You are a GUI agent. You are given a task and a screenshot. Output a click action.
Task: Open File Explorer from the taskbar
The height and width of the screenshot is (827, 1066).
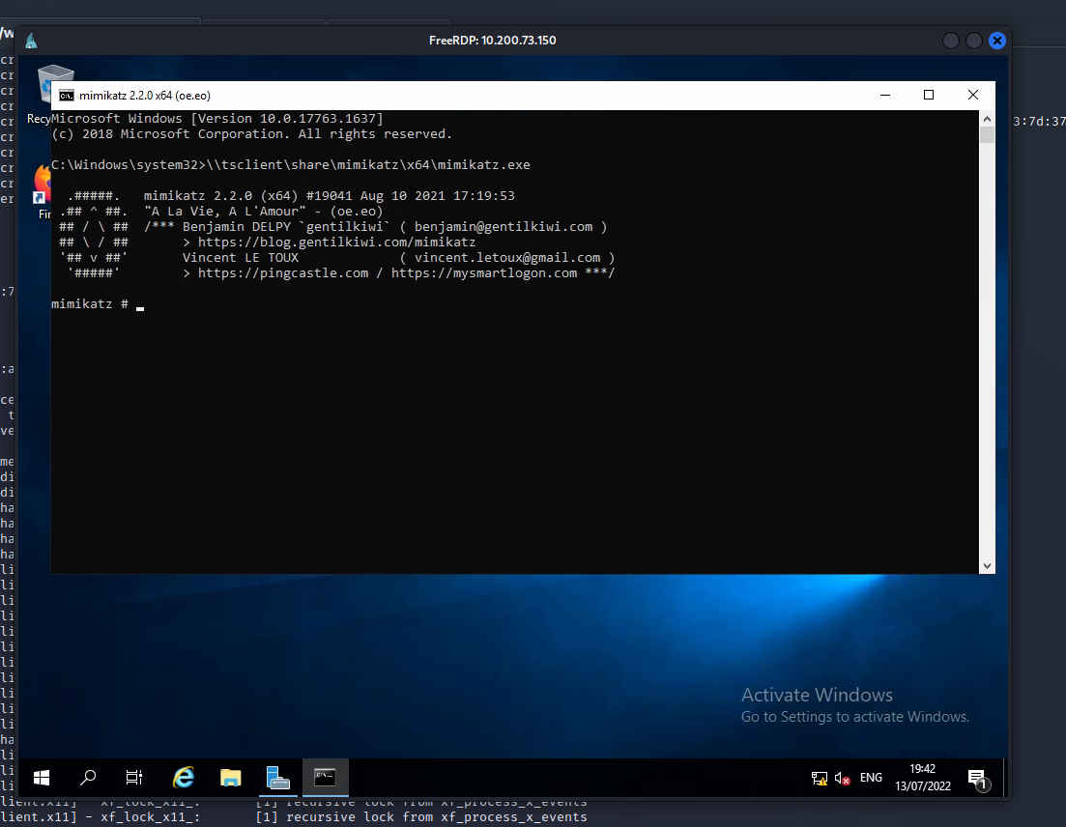pyautogui.click(x=230, y=778)
